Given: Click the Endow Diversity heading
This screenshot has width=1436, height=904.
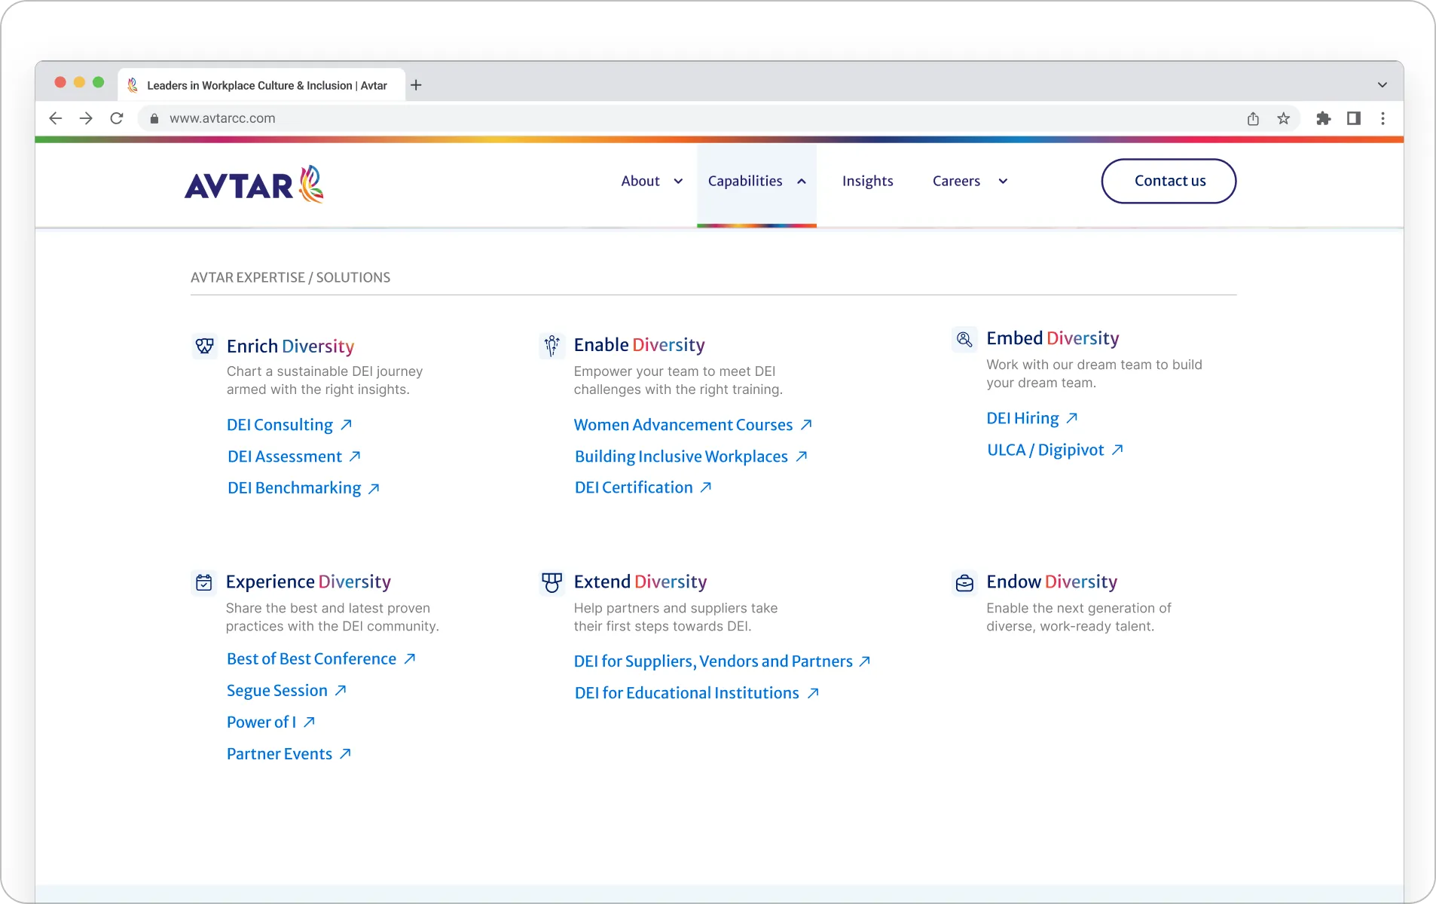Looking at the screenshot, I should (x=1052, y=582).
